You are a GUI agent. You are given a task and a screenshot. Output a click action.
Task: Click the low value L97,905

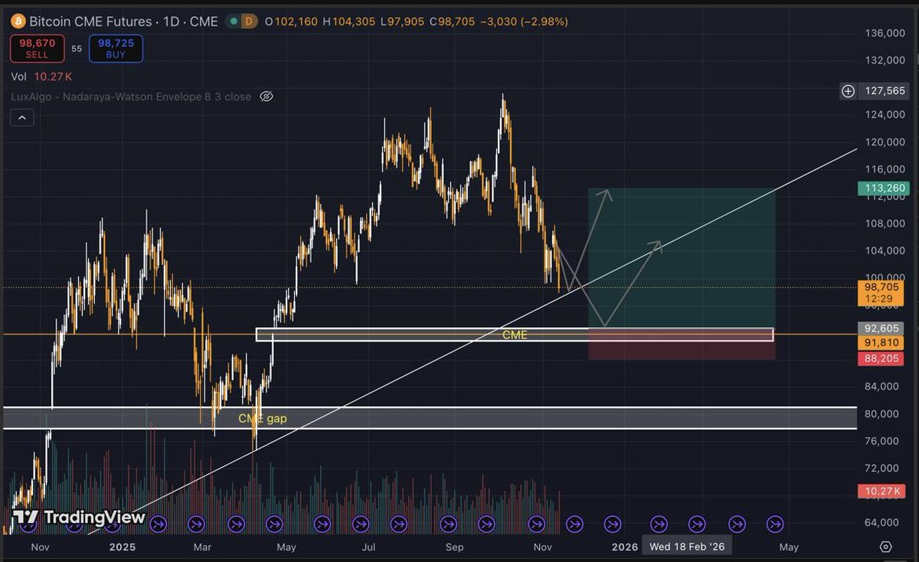pyautogui.click(x=403, y=21)
